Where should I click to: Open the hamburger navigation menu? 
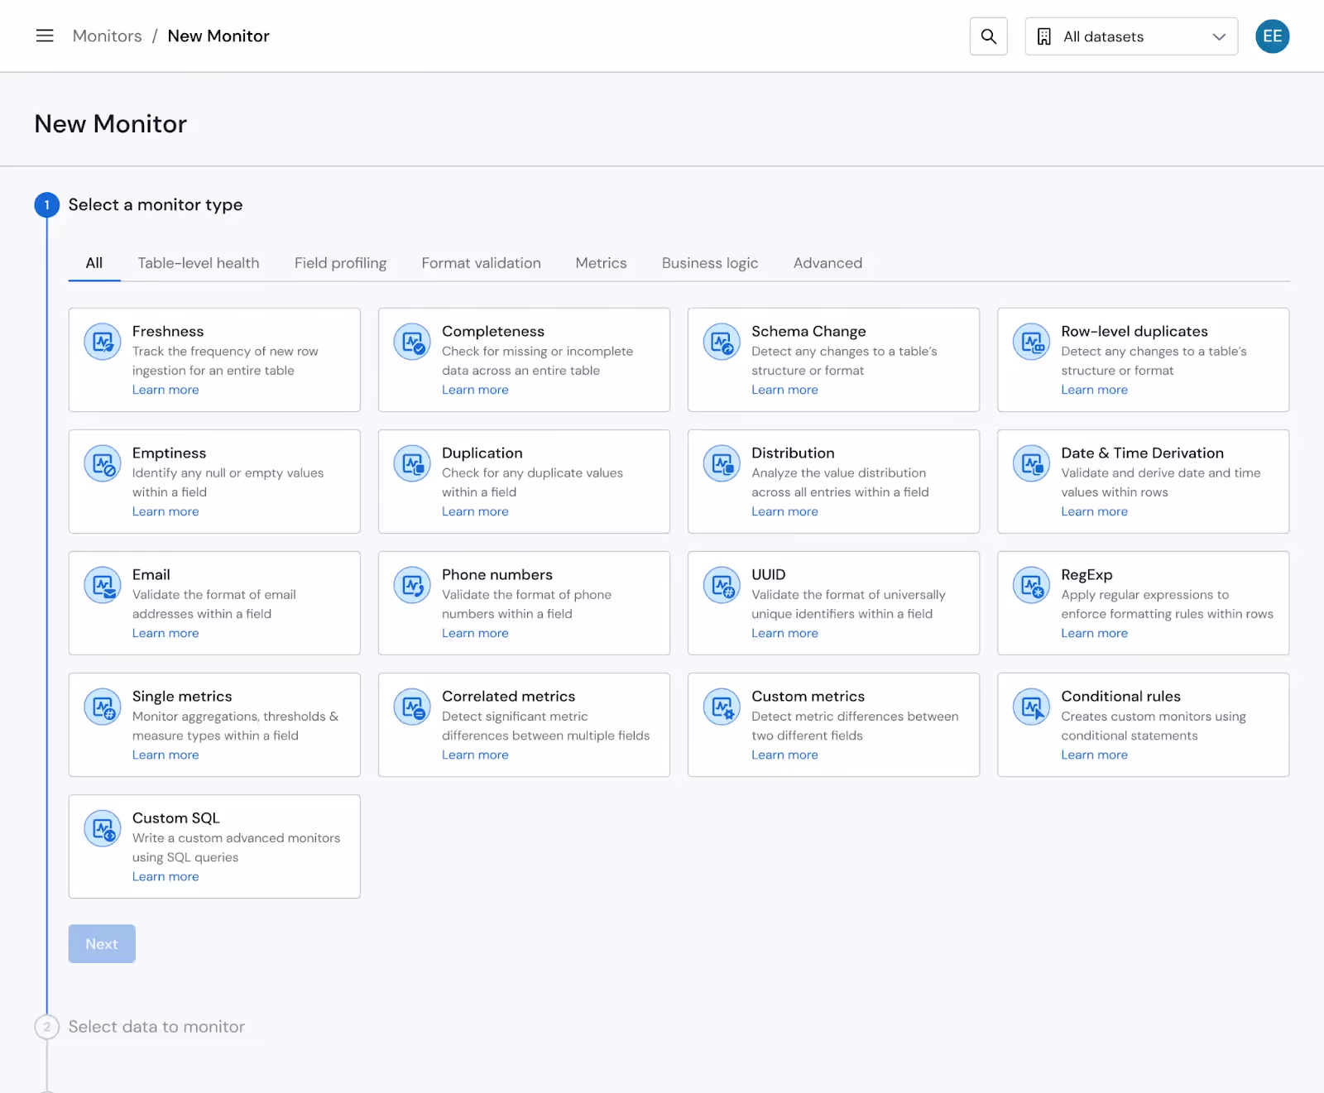click(x=45, y=36)
